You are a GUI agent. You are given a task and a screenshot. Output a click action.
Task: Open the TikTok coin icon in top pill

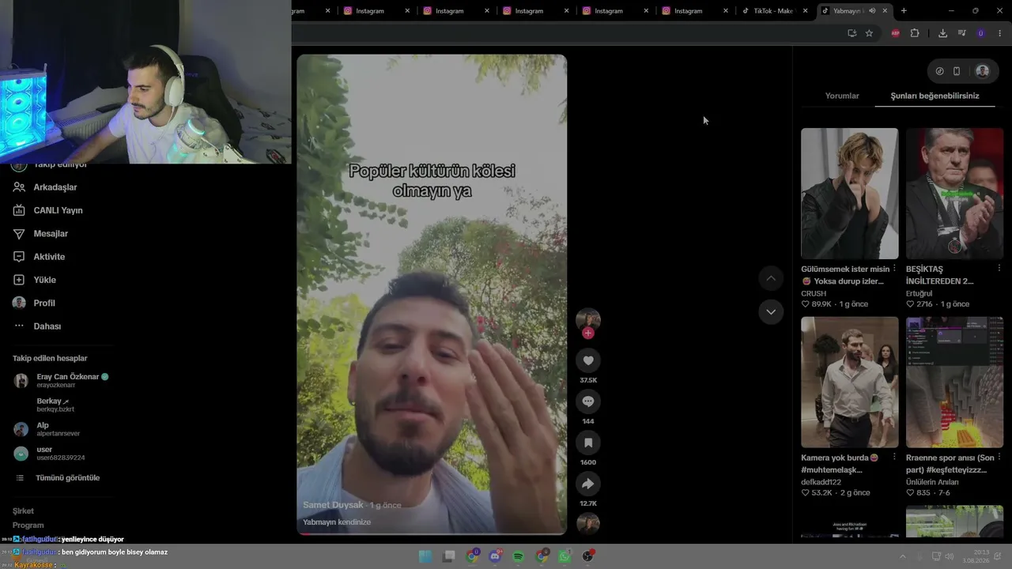tap(939, 71)
